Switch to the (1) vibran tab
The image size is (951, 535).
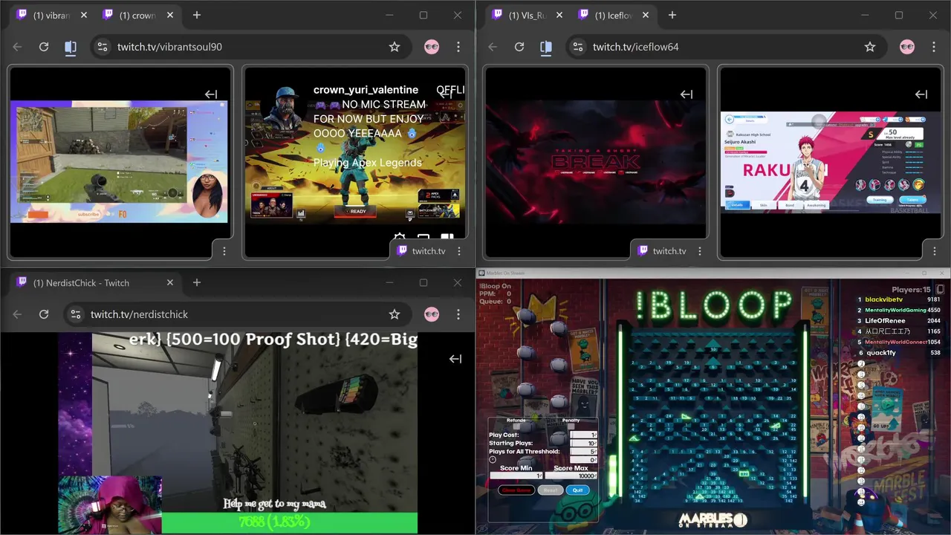click(x=51, y=15)
